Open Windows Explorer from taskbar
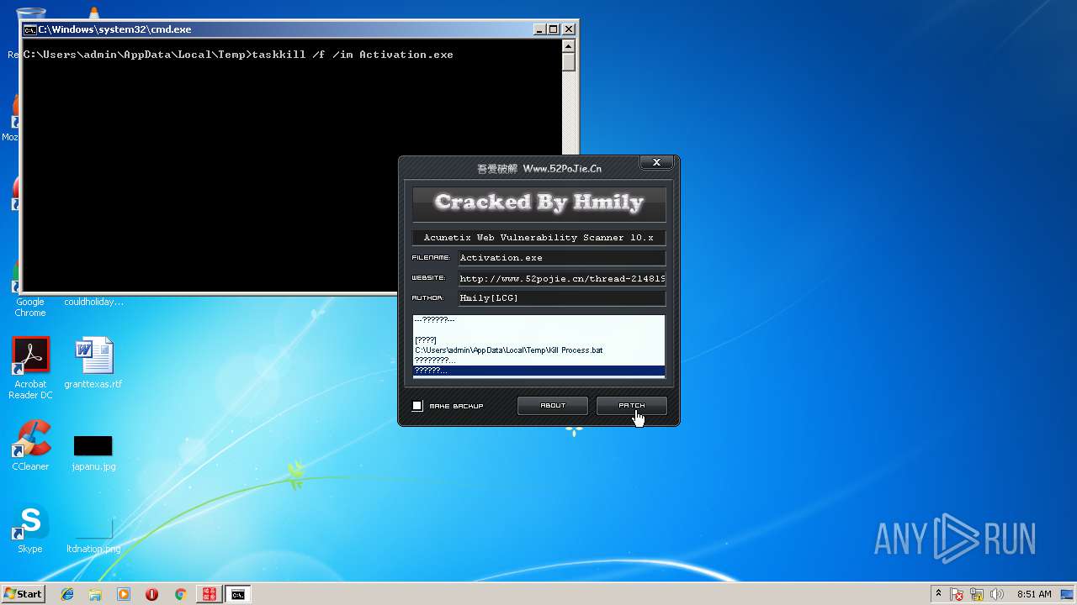Viewport: 1077px width, 605px height. pyautogui.click(x=95, y=594)
